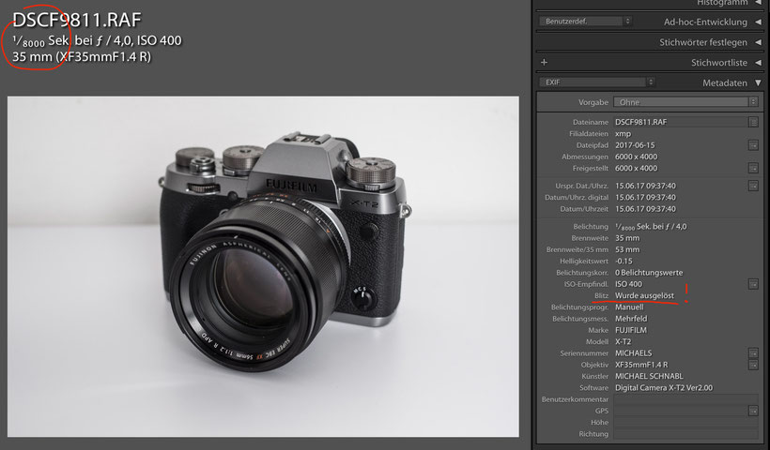The width and height of the screenshot is (770, 450).
Task: Click the Helligkeitswert value -0.15
Action: [x=624, y=261]
